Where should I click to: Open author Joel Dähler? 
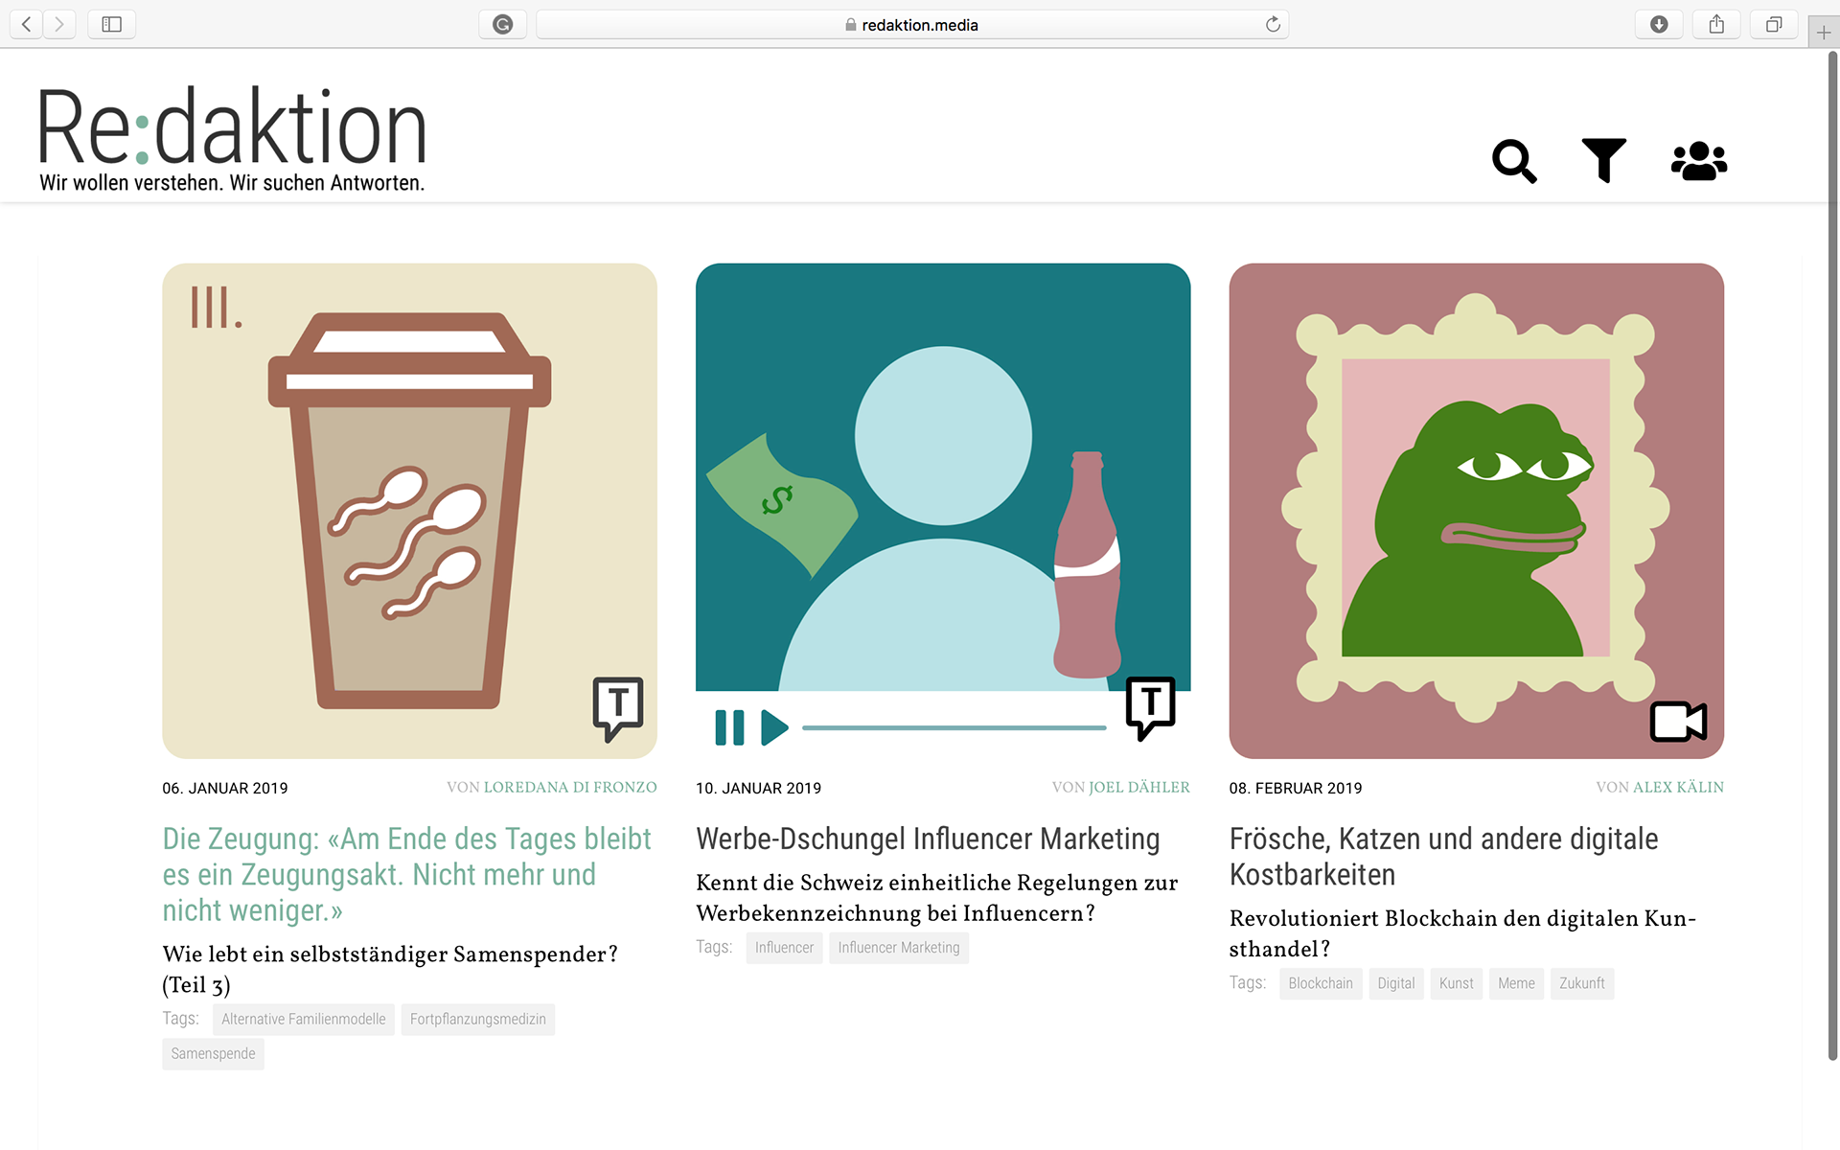1139,788
